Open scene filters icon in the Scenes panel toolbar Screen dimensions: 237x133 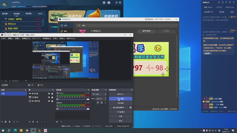point(10,122)
